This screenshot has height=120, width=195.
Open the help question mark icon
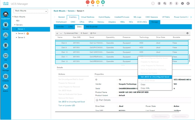click(171, 4)
